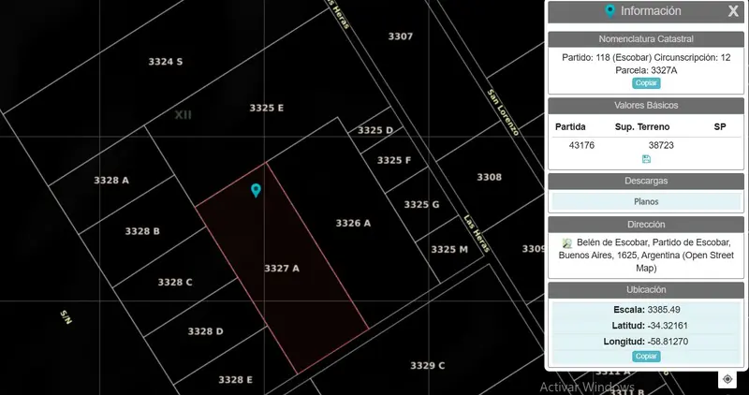Select parcel label 3324 S

pos(166,62)
